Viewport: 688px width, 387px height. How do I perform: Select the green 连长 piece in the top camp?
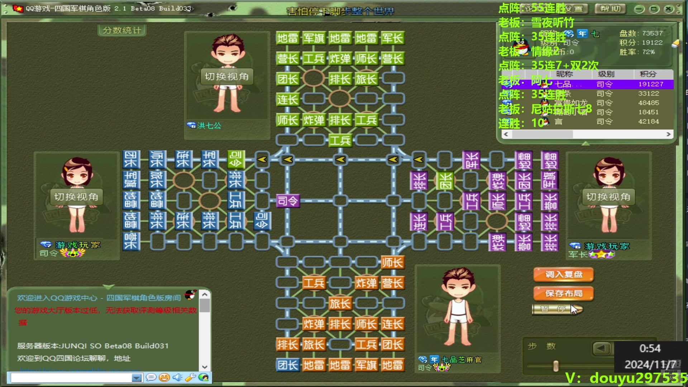click(x=288, y=99)
